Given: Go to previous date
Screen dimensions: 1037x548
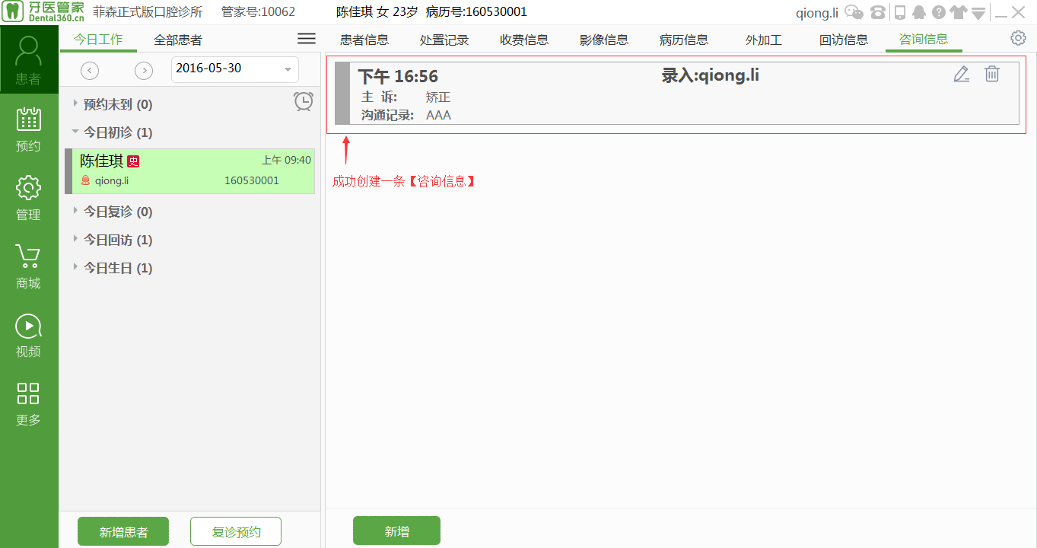Looking at the screenshot, I should (90, 70).
